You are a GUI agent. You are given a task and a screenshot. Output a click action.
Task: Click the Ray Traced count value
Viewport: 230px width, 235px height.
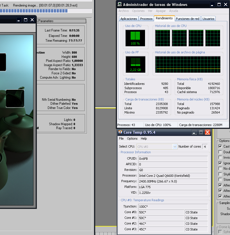74,128
